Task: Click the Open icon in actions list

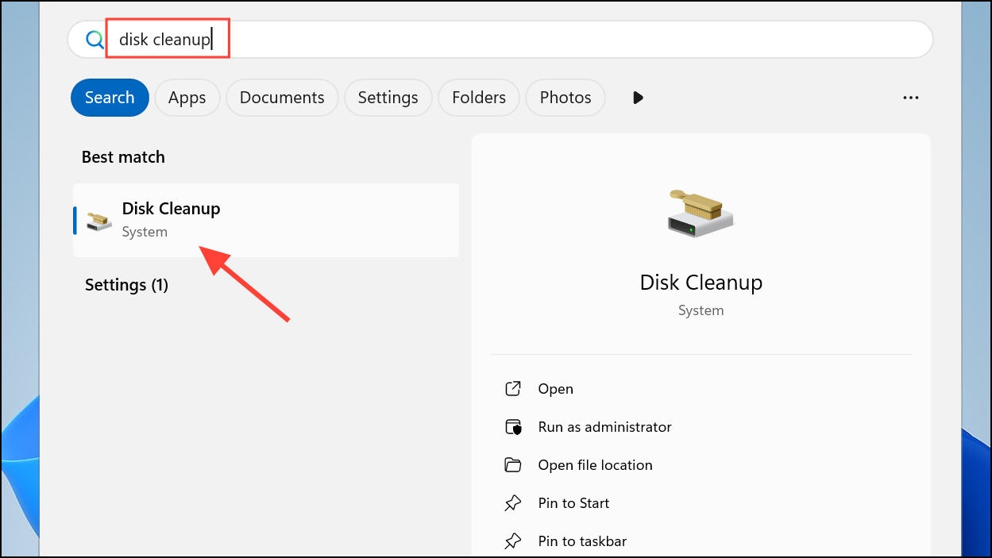Action: click(513, 389)
